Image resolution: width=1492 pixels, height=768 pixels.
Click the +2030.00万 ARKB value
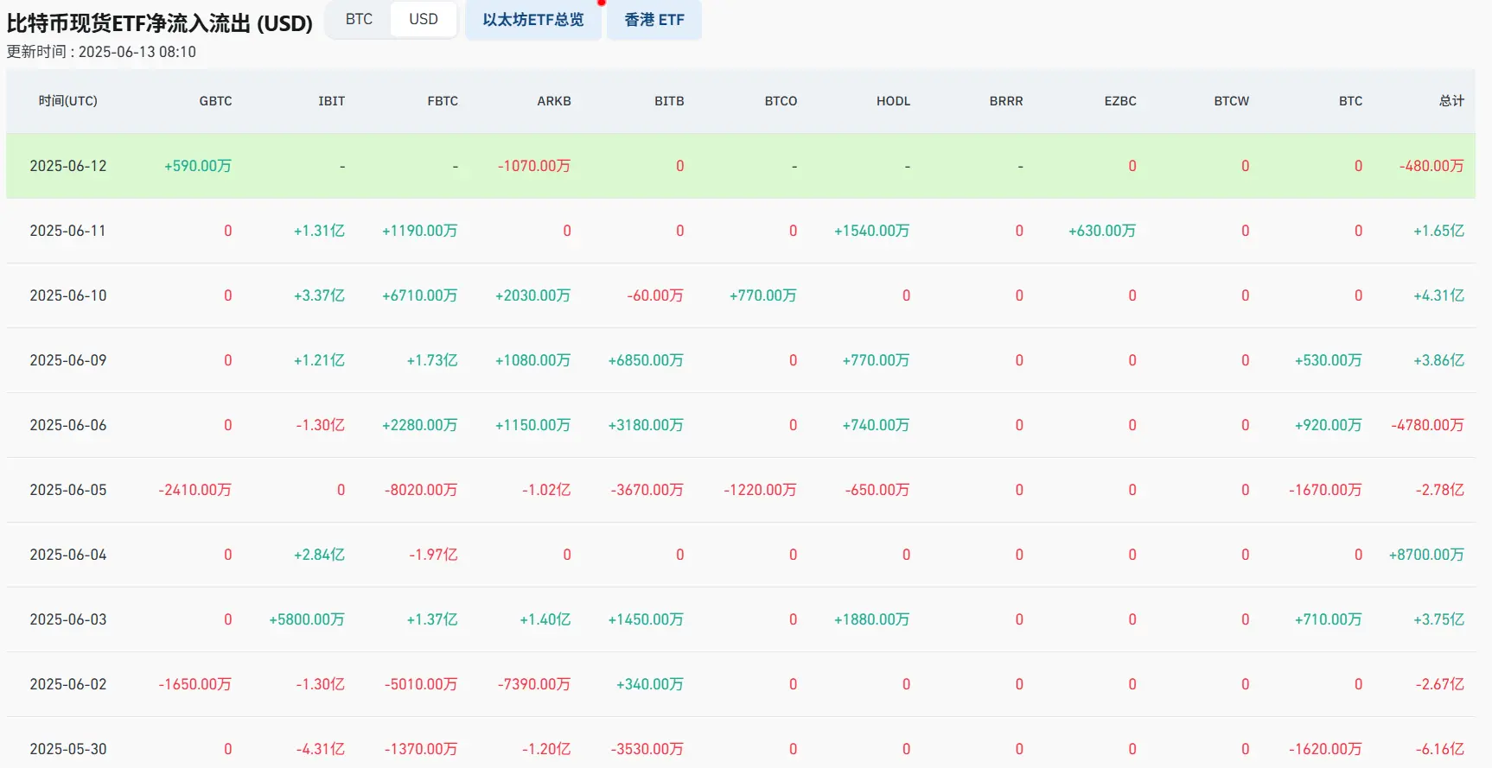point(533,295)
